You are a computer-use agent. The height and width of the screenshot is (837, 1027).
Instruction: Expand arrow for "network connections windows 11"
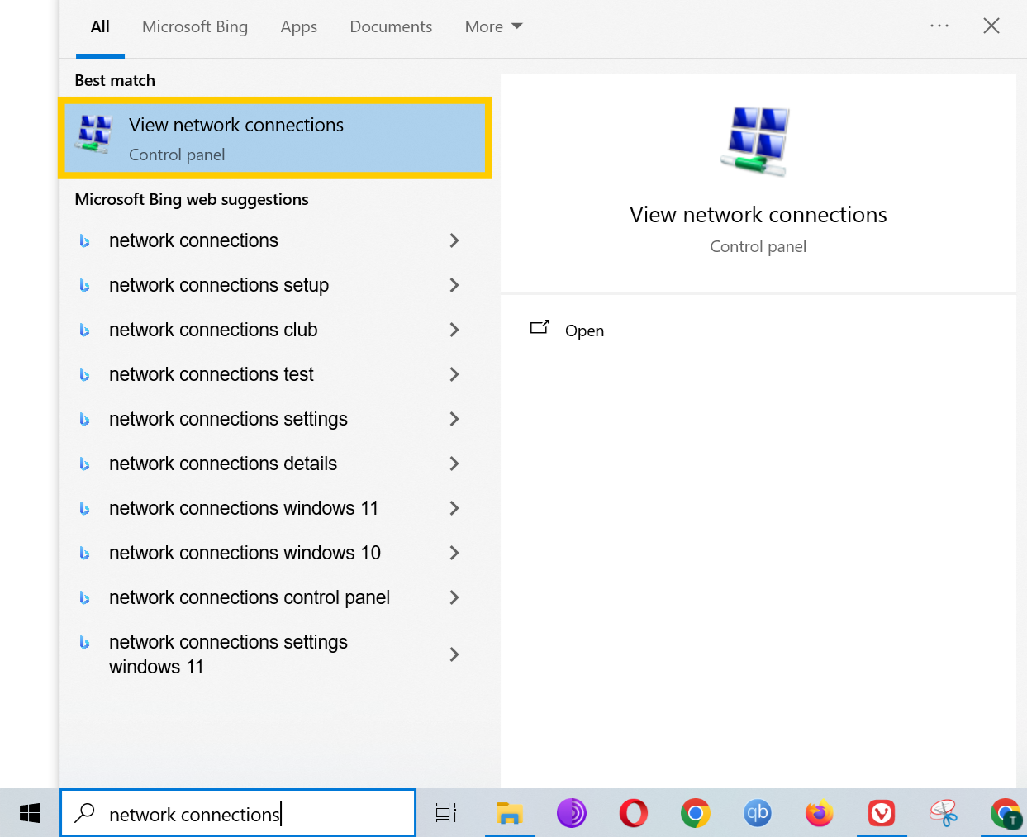[x=454, y=508]
